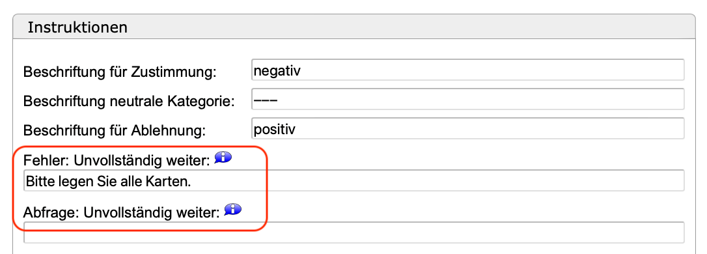Focus the neutrale Kategorie input with dashes
The width and height of the screenshot is (707, 254).
(x=467, y=99)
